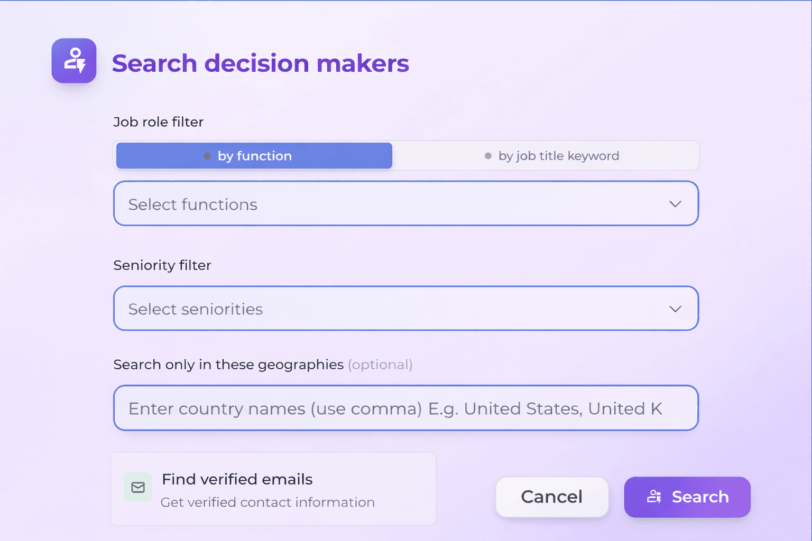
Task: Select the 'by function' filter option
Action: tap(254, 156)
